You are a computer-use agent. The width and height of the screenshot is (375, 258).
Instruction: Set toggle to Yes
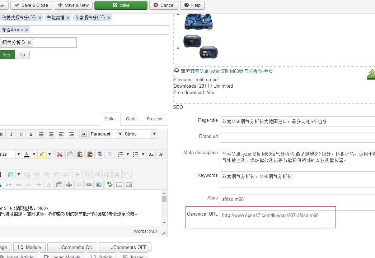point(7,55)
